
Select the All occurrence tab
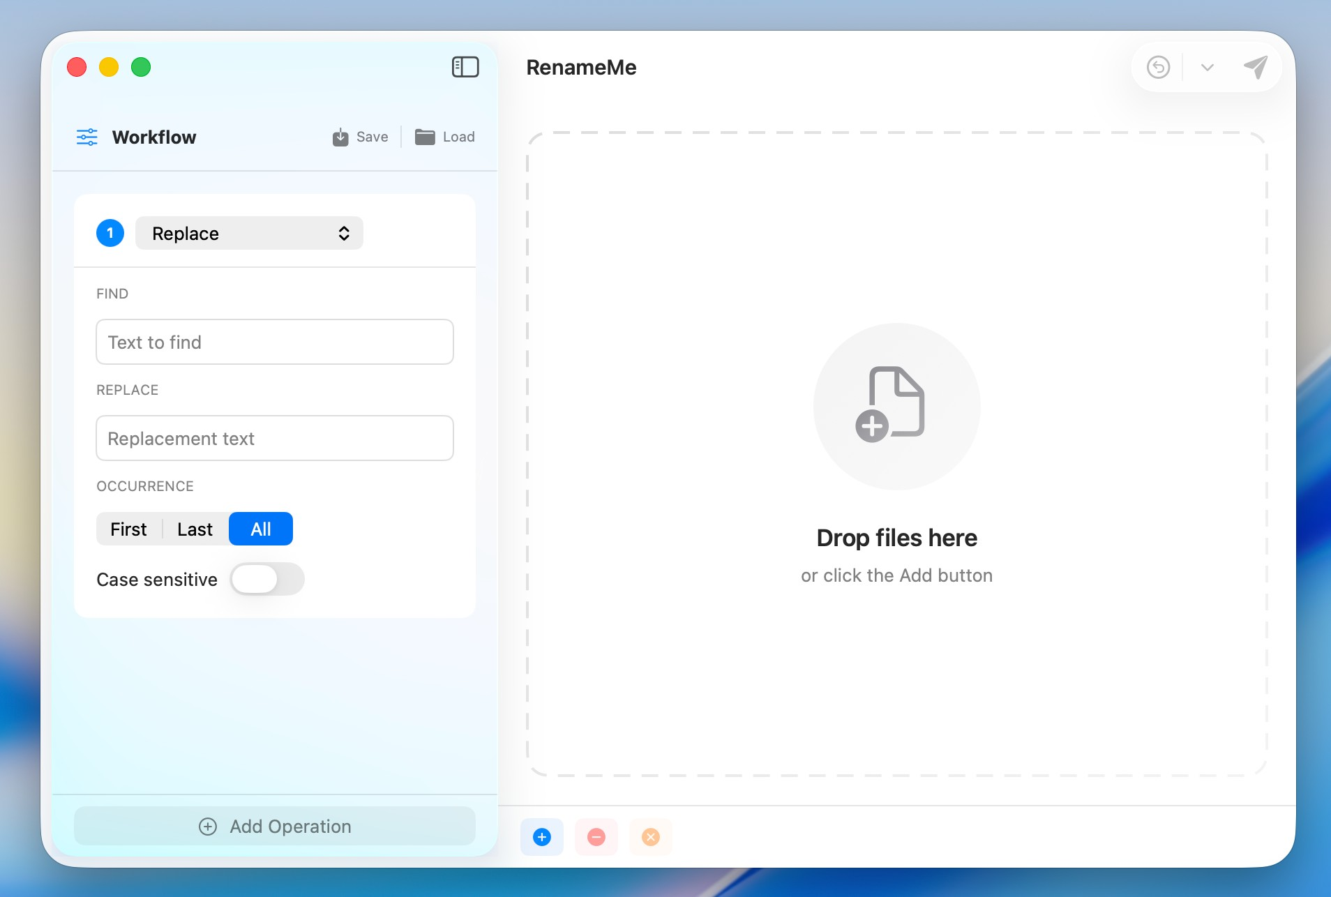260,529
